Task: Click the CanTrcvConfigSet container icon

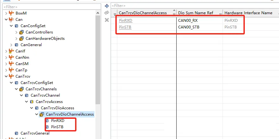Action: coord(16,83)
